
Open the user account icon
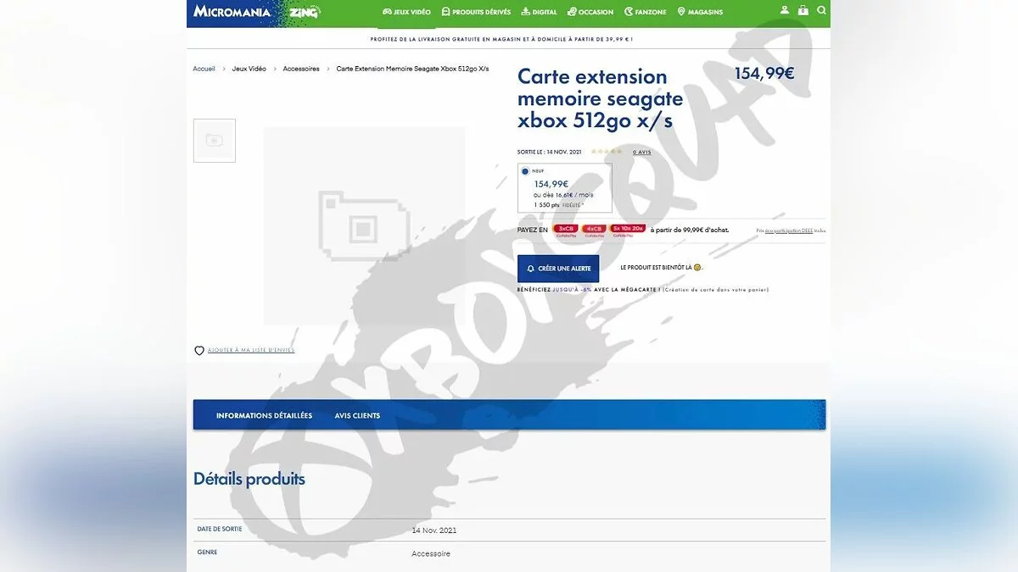(783, 11)
